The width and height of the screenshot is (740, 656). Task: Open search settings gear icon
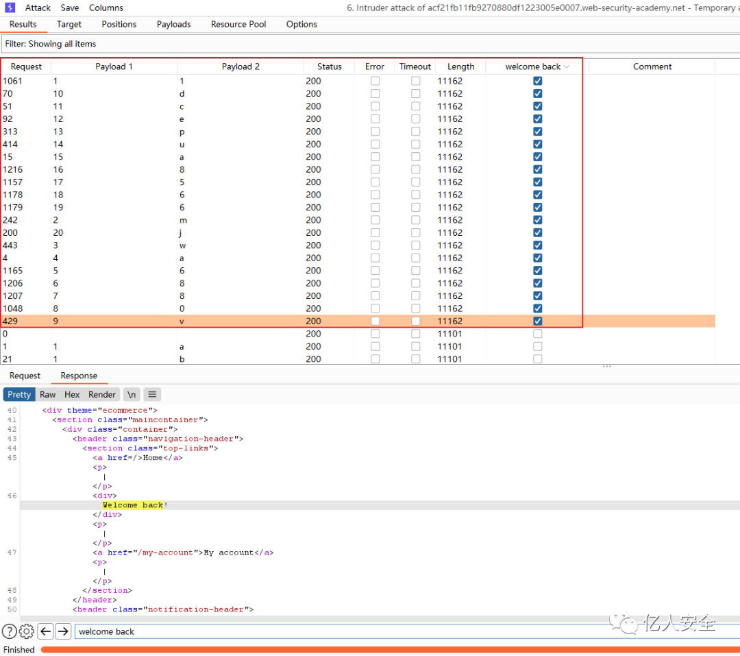coord(27,631)
